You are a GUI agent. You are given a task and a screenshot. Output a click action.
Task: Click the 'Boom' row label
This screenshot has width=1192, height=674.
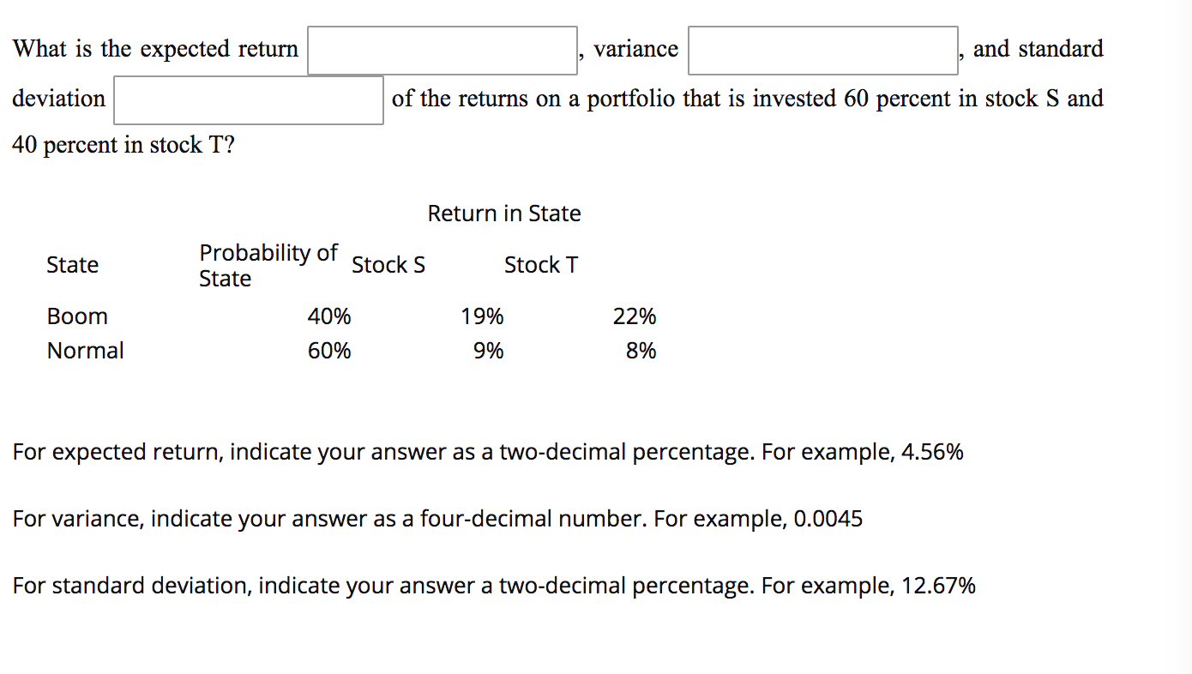pyautogui.click(x=77, y=316)
